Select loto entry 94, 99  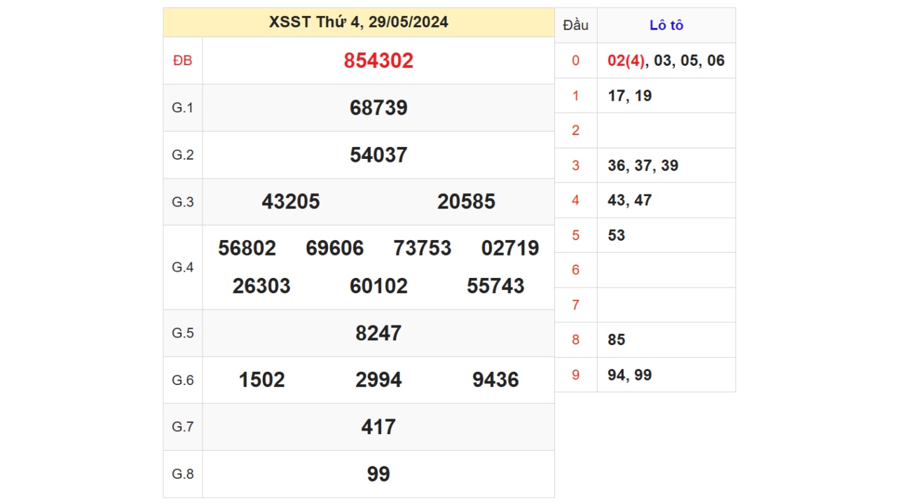[630, 375]
